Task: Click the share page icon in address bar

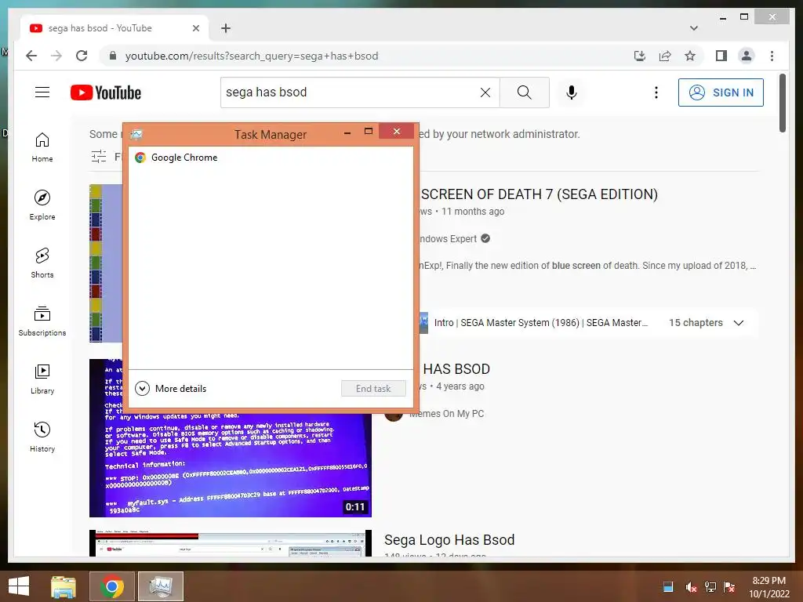Action: coord(665,56)
